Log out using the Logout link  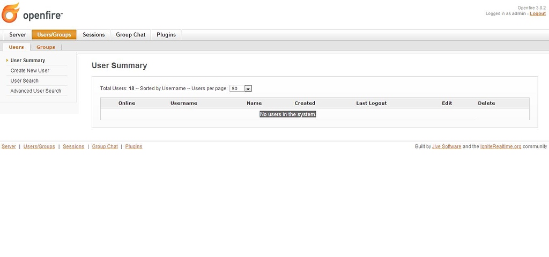click(538, 14)
